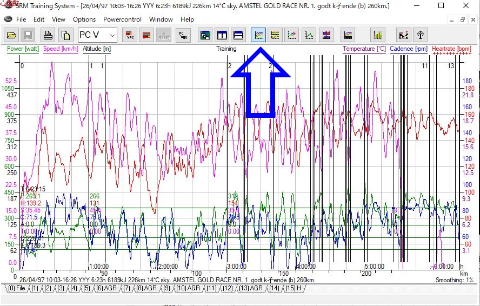Switch to the (3) tab
The width and height of the screenshot is (480, 306).
coord(61,288)
